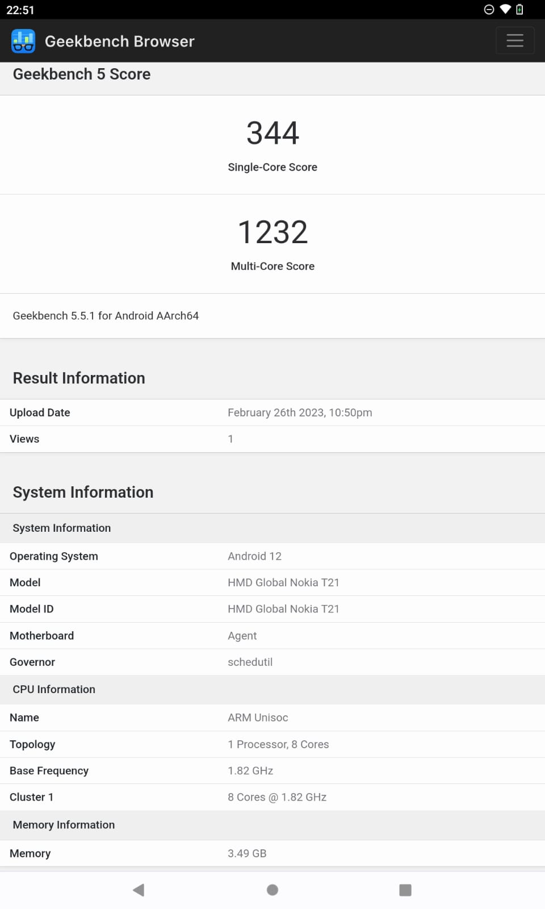Select the Multi-Core Score label
Viewport: 545px width, 909px height.
[272, 266]
